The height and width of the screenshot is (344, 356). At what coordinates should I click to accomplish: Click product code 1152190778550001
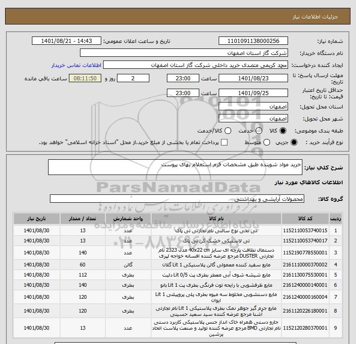[x=305, y=253]
